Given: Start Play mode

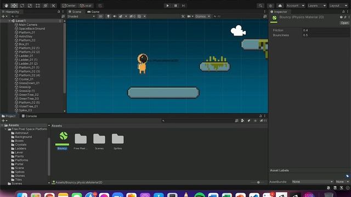Looking at the screenshot, I should [x=167, y=5].
